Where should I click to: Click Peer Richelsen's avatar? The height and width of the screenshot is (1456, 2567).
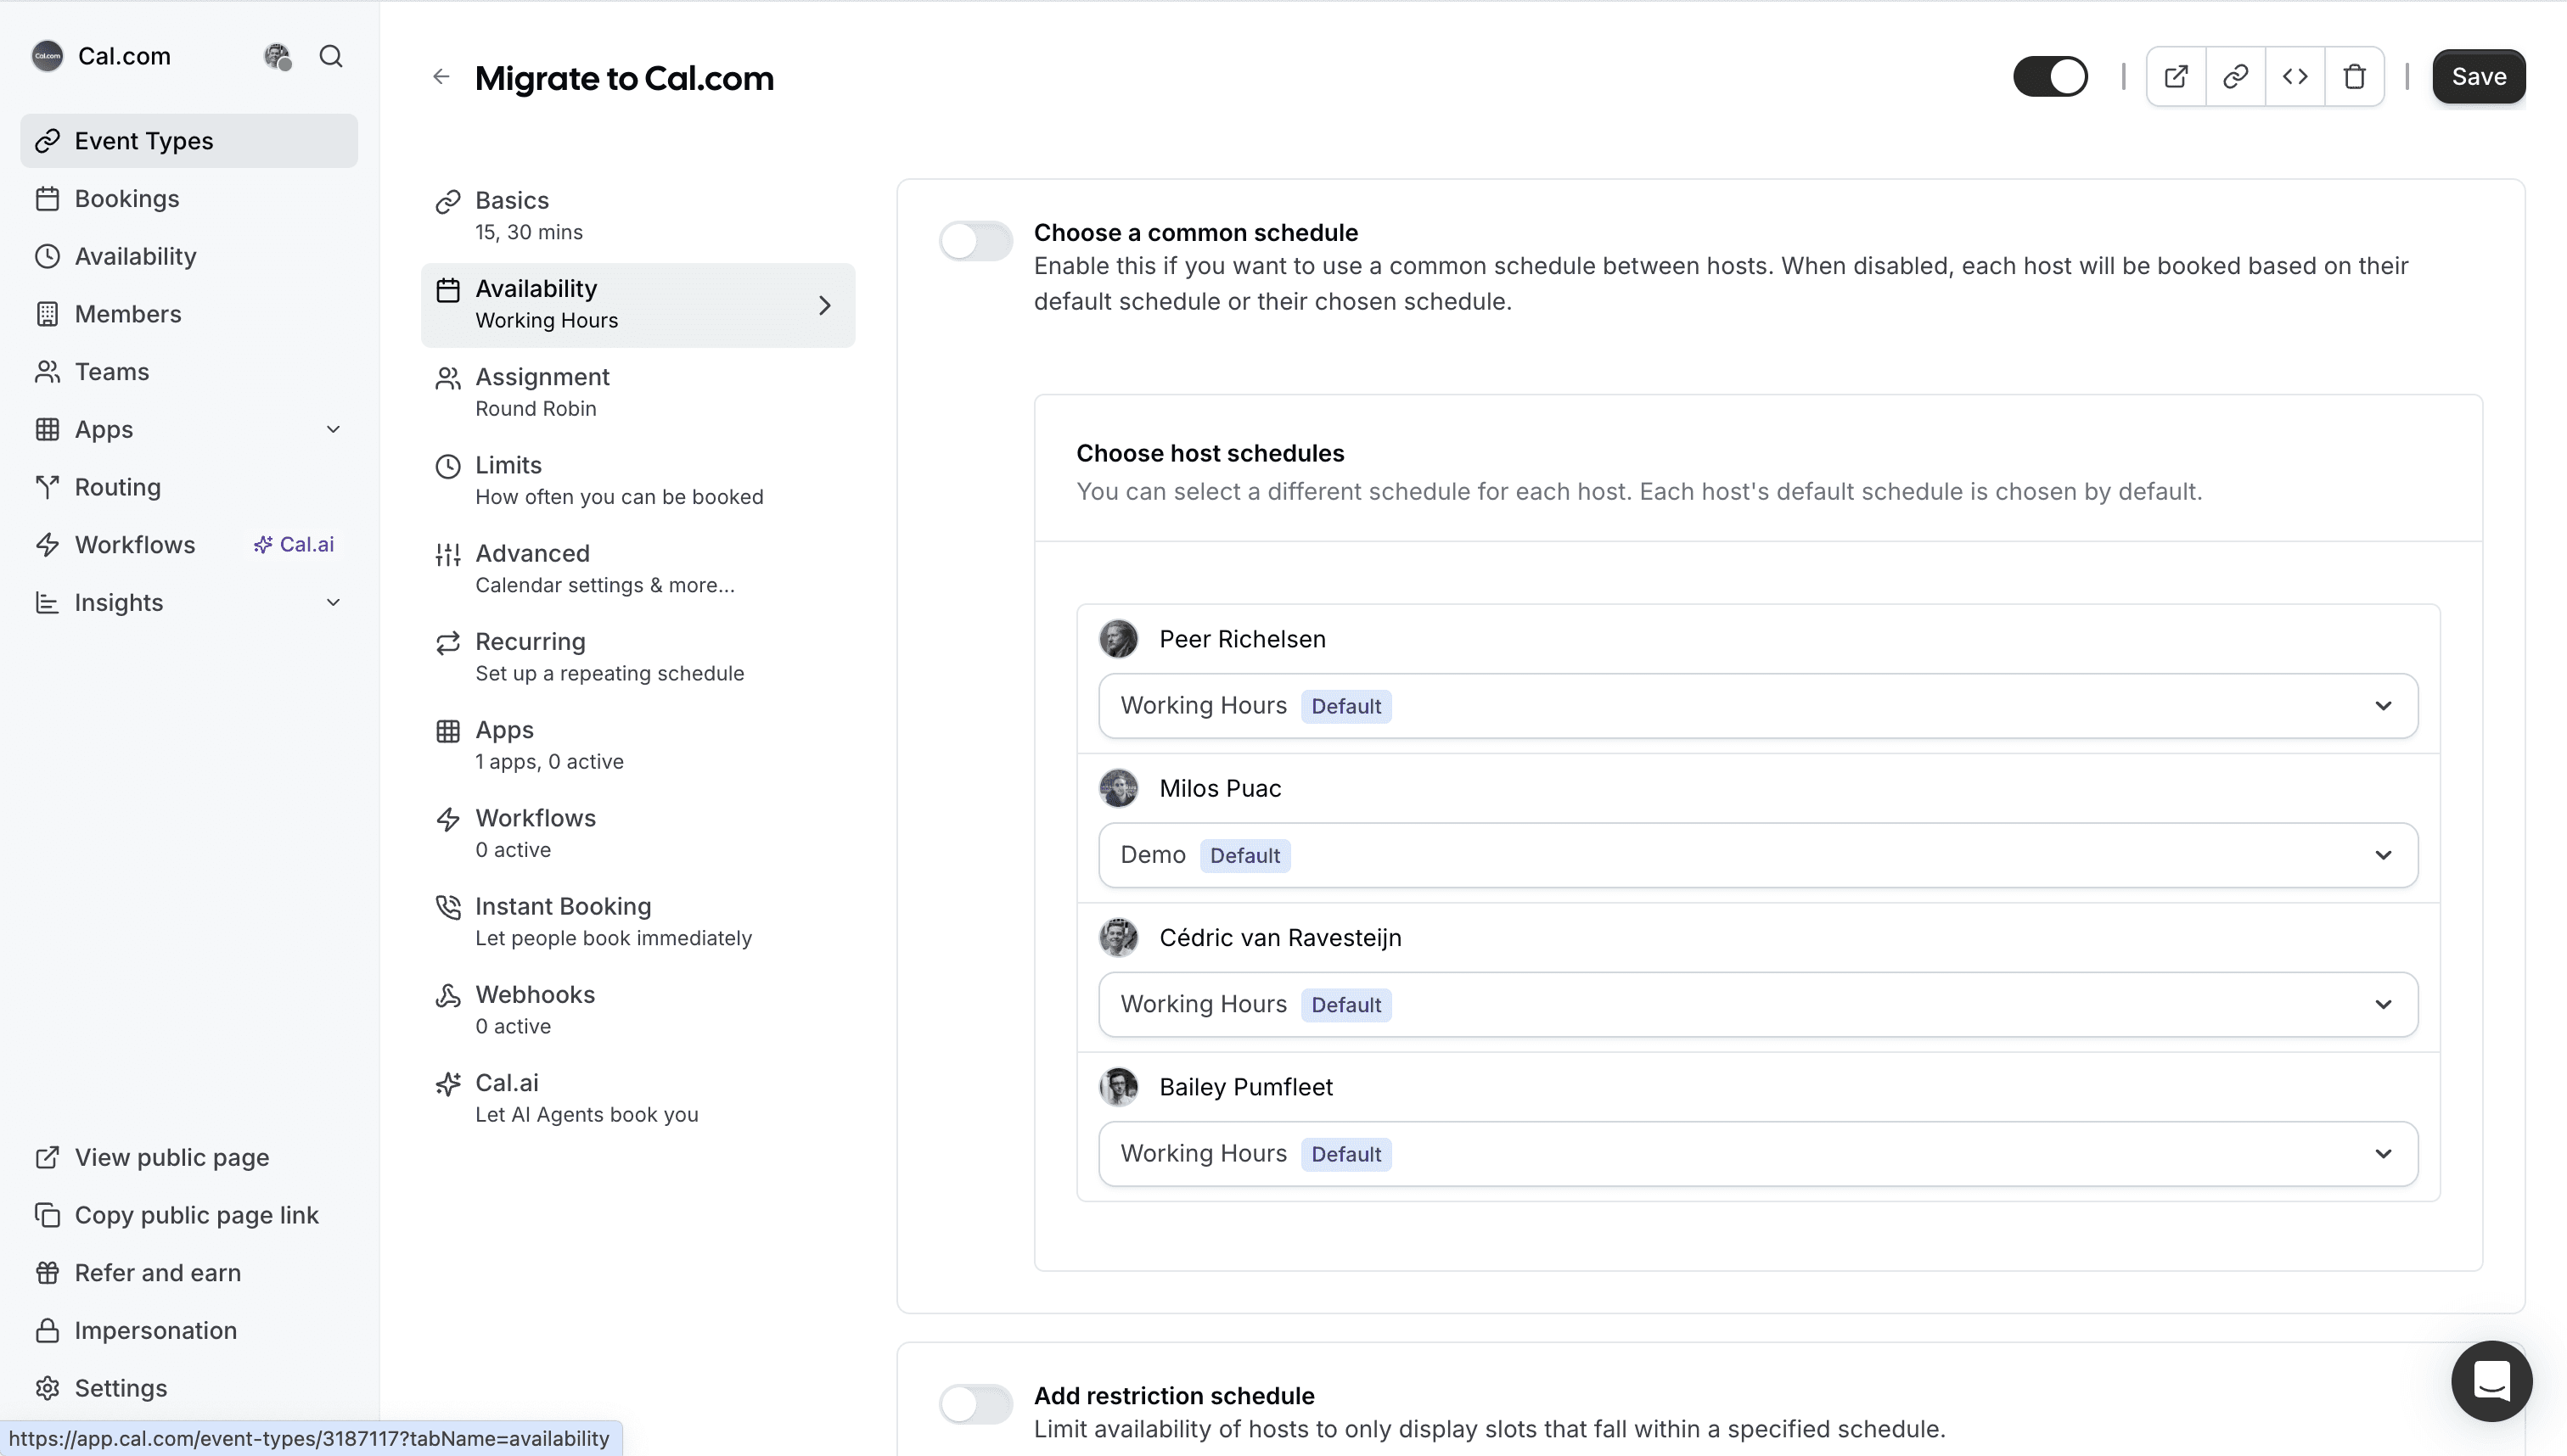pos(1119,639)
